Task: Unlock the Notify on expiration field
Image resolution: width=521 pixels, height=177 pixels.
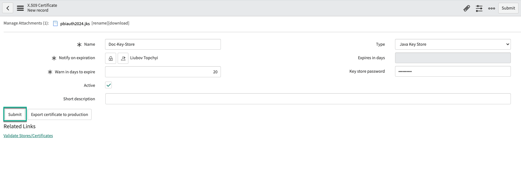Action: point(110,58)
